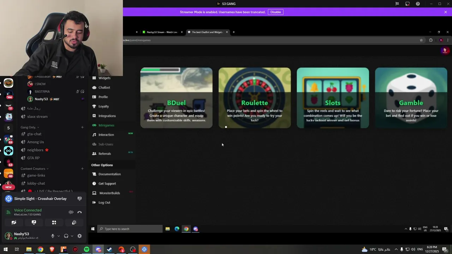Collapse the Gang Only category

pos(30,127)
